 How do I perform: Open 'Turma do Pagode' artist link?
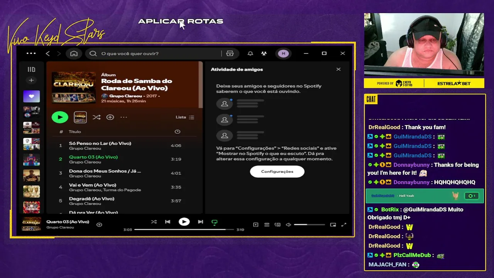(x=122, y=190)
